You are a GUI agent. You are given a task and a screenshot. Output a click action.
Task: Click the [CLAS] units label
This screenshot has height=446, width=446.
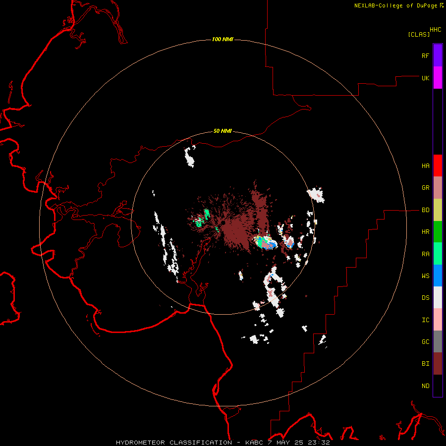(419, 34)
